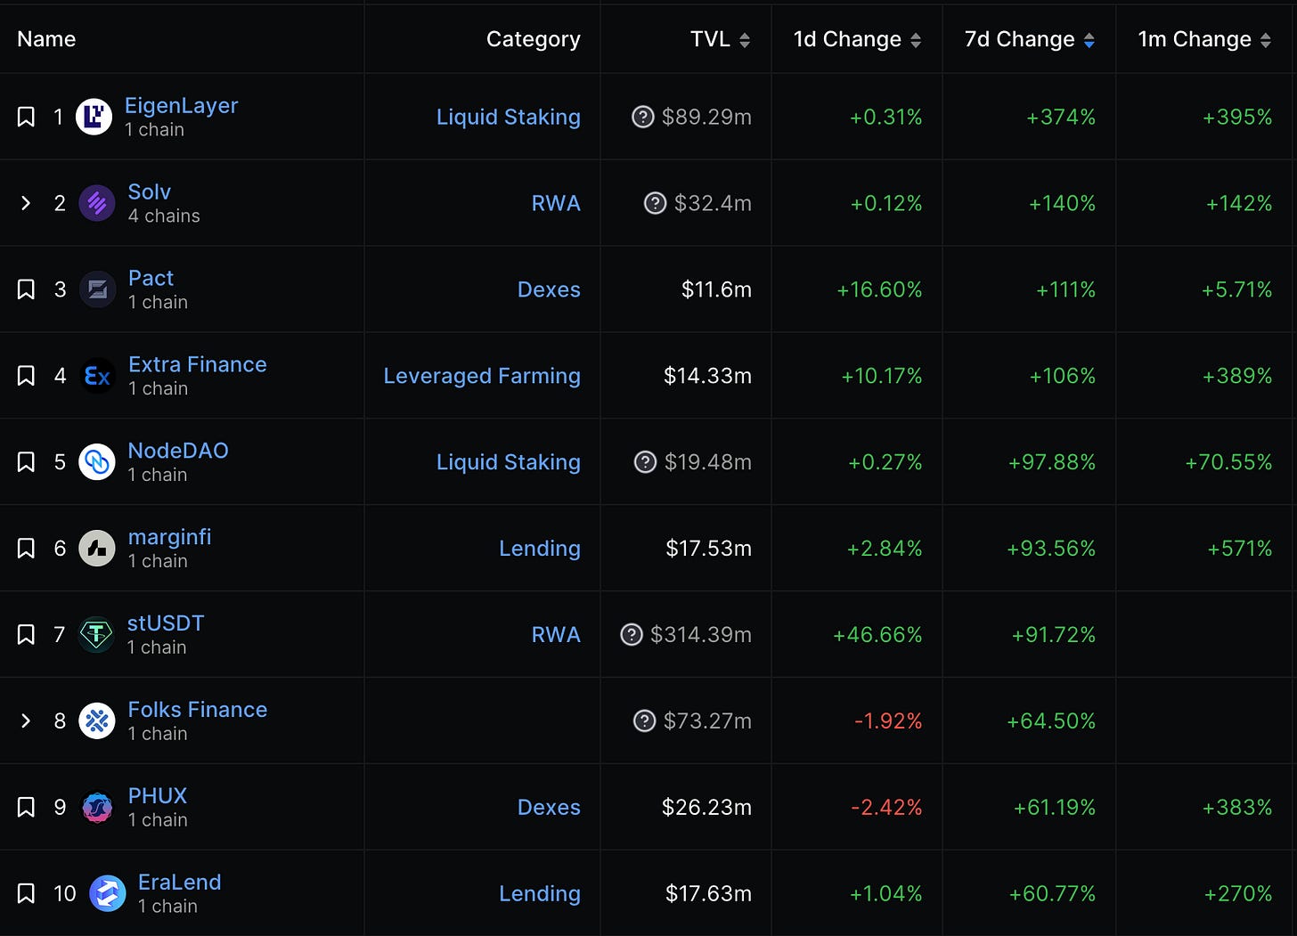Toggle bookmark for EraLend
The height and width of the screenshot is (936, 1297).
tap(26, 893)
